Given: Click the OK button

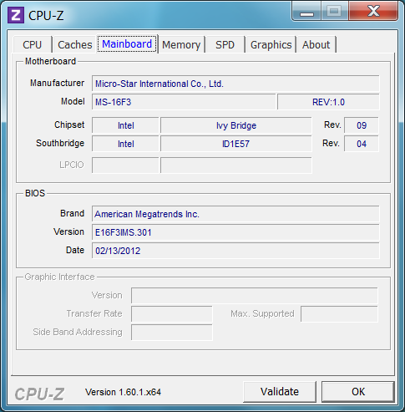Looking at the screenshot, I should click(358, 392).
